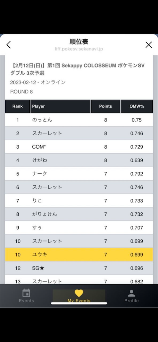This screenshot has width=158, height=342.
Task: Open the Profile person icon
Action: click(131, 293)
